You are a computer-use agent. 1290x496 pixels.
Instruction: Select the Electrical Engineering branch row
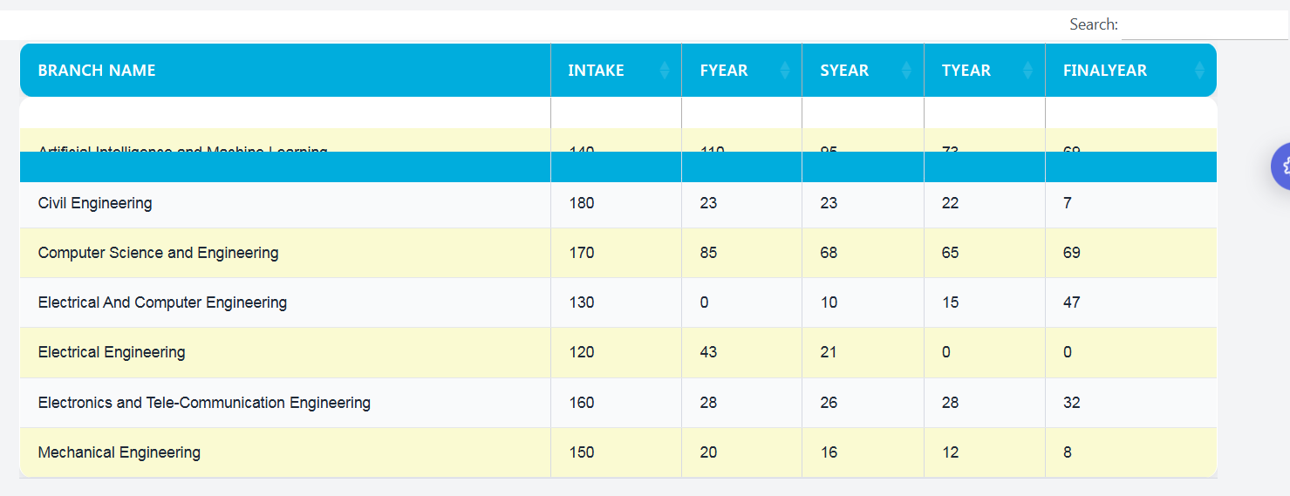(x=112, y=352)
